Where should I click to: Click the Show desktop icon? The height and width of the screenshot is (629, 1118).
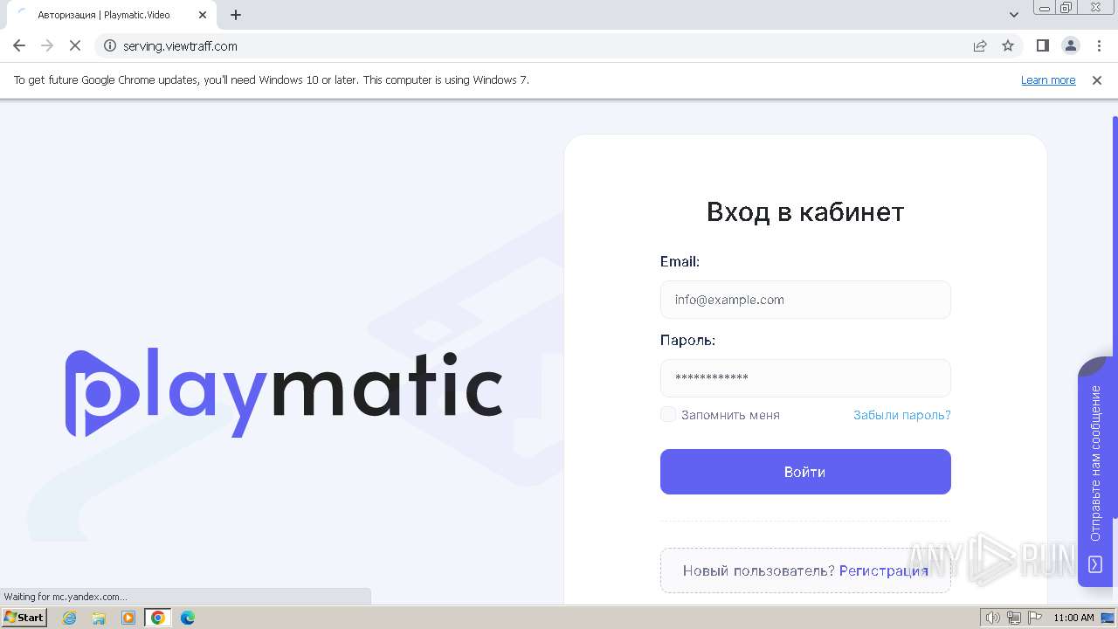coord(1108,618)
